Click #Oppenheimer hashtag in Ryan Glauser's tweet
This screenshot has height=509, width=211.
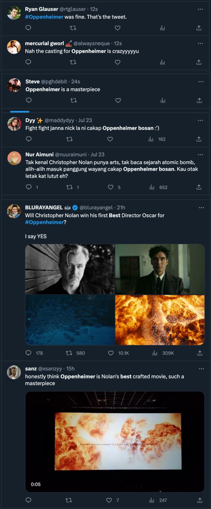coord(44,17)
